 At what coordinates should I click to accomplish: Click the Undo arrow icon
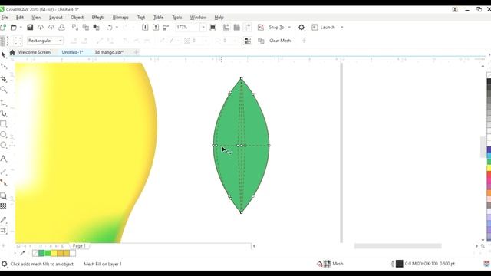click(110, 28)
